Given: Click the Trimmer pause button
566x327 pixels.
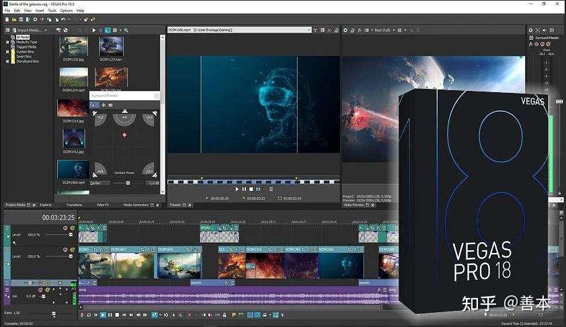Looking at the screenshot, I should [x=245, y=189].
